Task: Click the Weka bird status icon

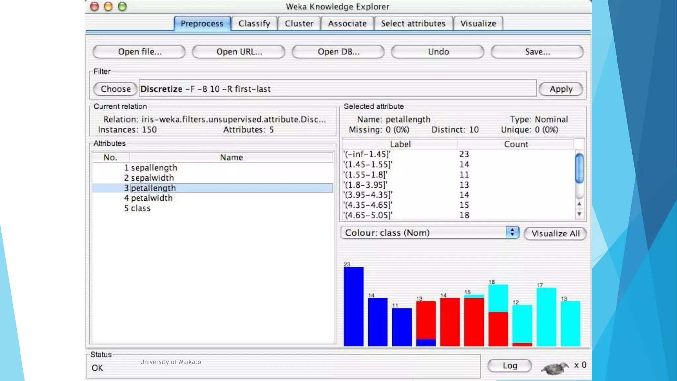Action: coord(554,368)
